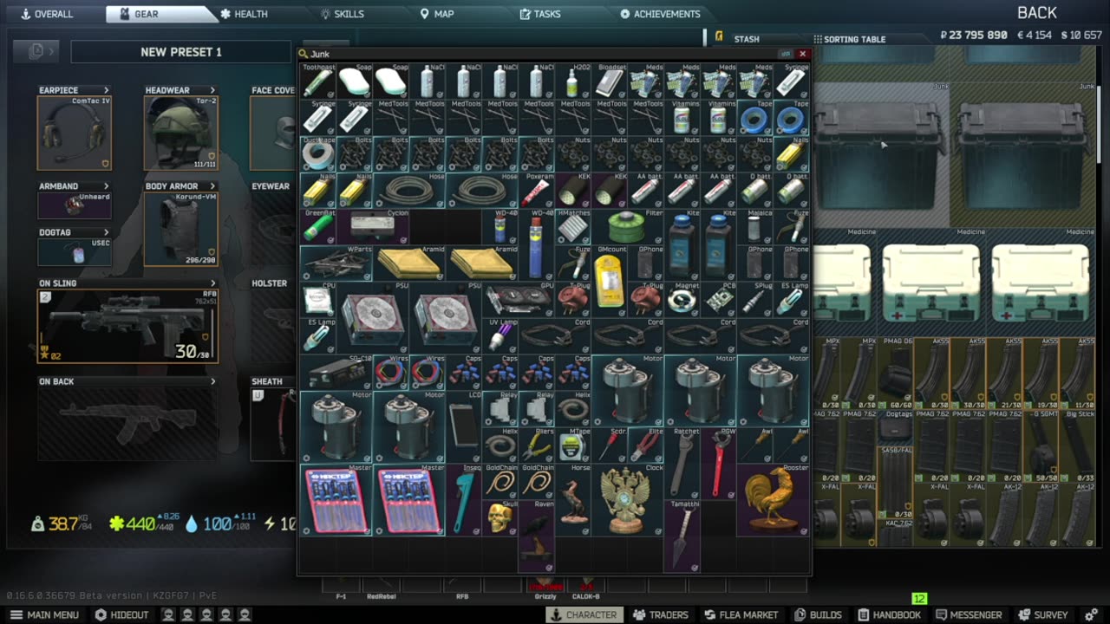Switch to the HEALTH tab
Screen dimensions: 1110x624
coord(243,14)
